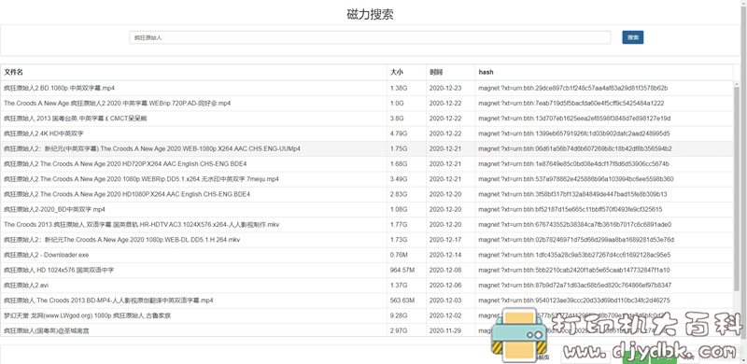Click magnet hash starting with bf52187d15e6
This screenshot has width=747, height=364.
[x=571, y=210]
